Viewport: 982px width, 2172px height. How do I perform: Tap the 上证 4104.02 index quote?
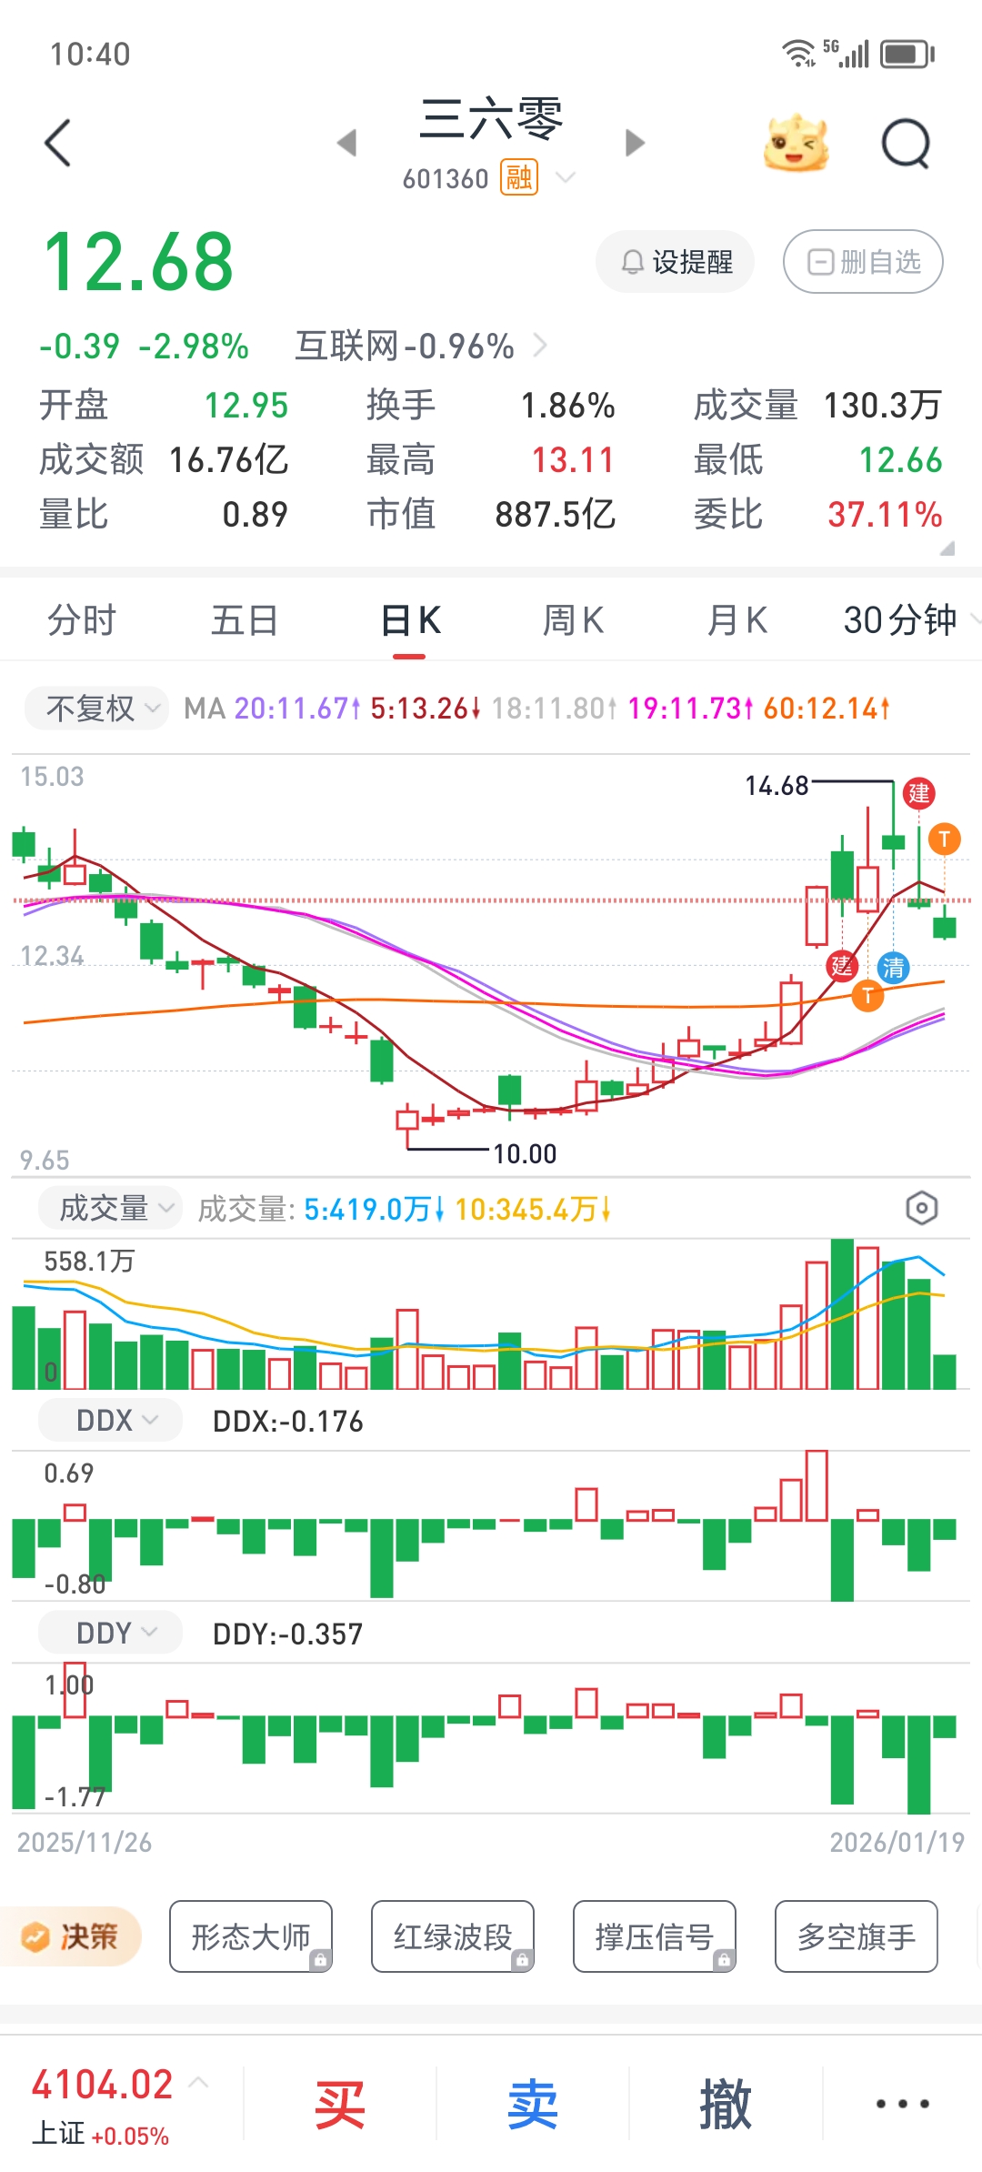[x=102, y=2105]
